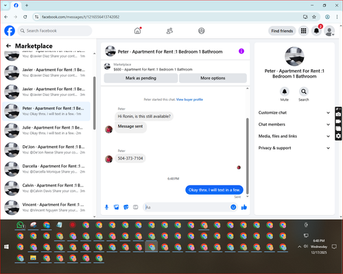Open the tab search dropdown arrow
This screenshot has width=343, height=274.
point(5,5)
